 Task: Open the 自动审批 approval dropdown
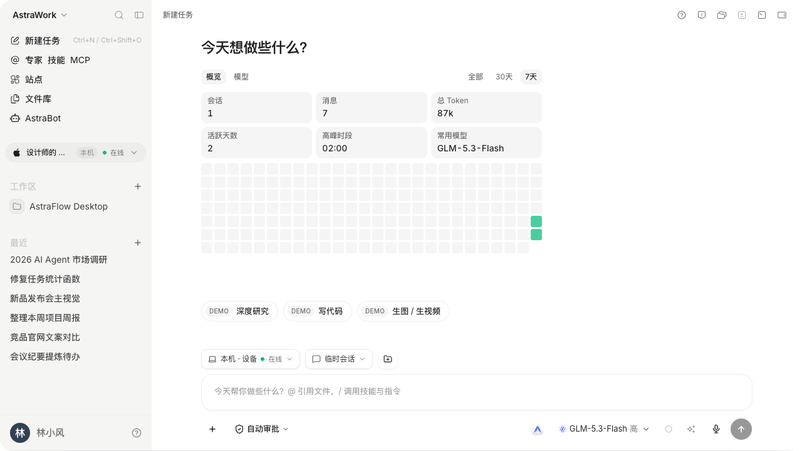[x=262, y=429]
